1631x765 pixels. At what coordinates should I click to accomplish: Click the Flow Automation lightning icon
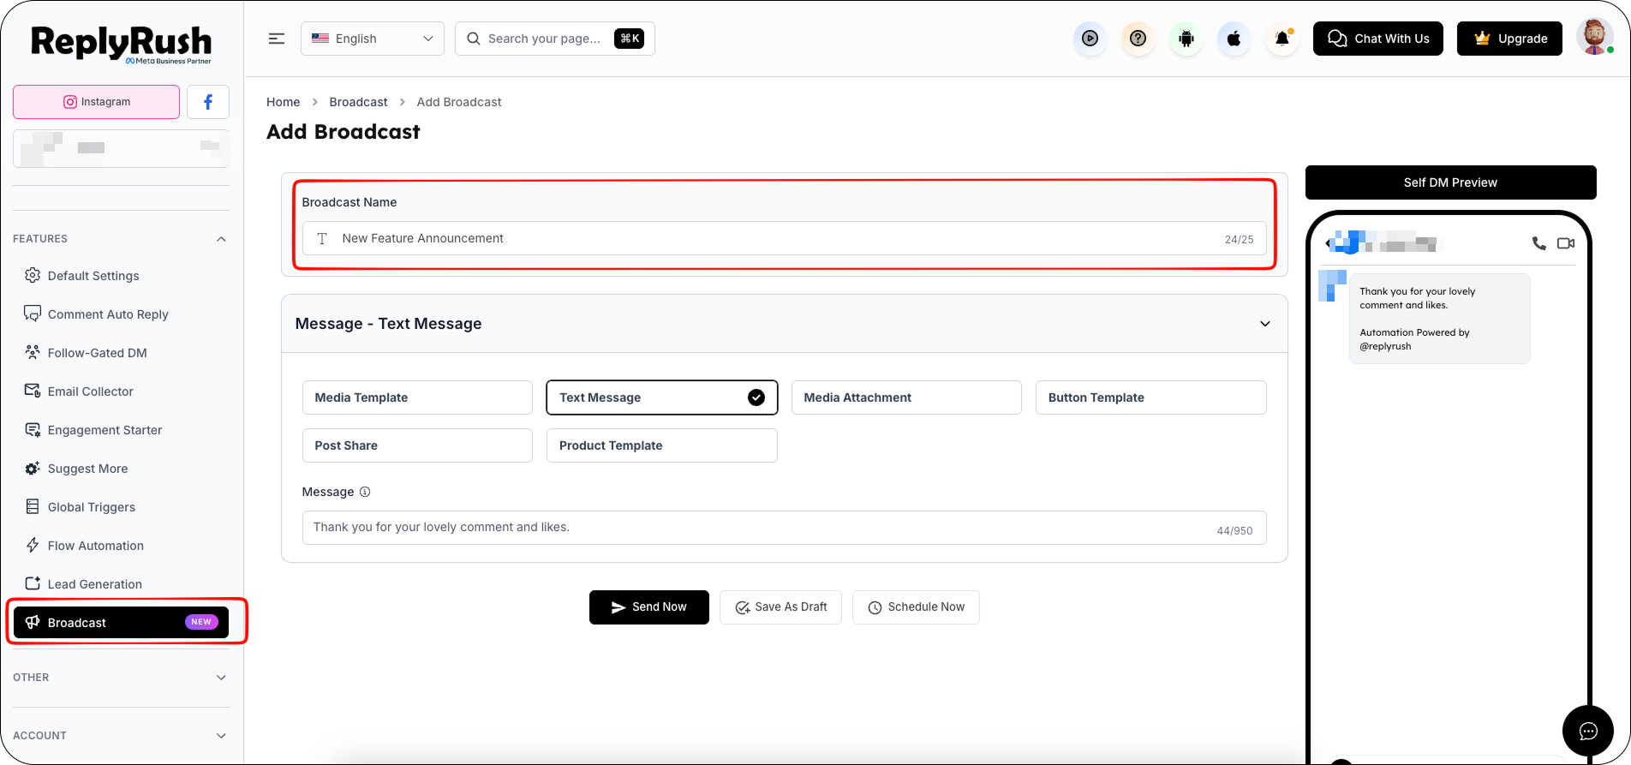[33, 545]
